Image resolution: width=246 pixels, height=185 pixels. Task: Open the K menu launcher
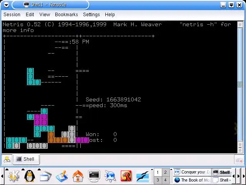14,177
